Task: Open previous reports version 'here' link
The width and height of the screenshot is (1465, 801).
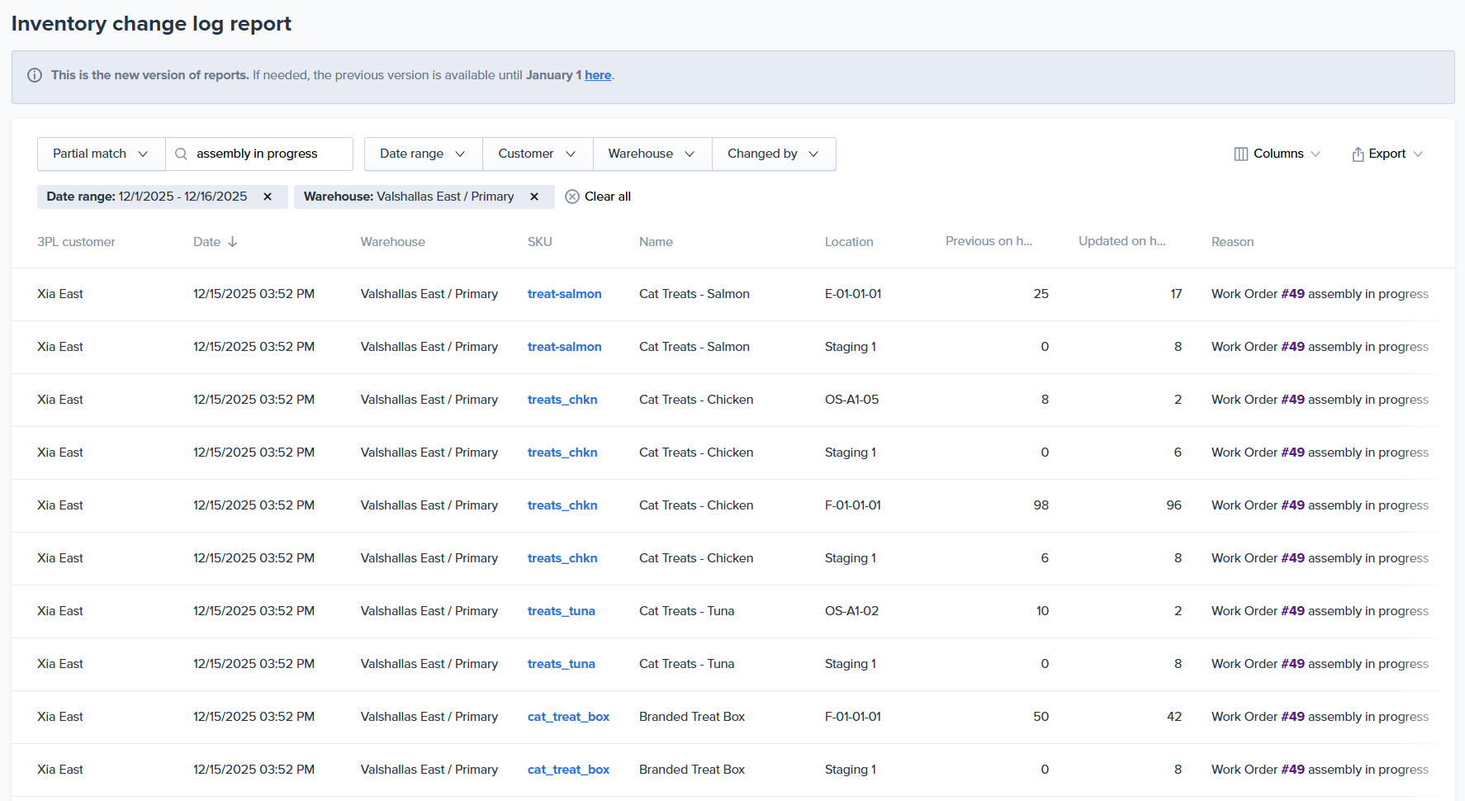Action: click(598, 75)
